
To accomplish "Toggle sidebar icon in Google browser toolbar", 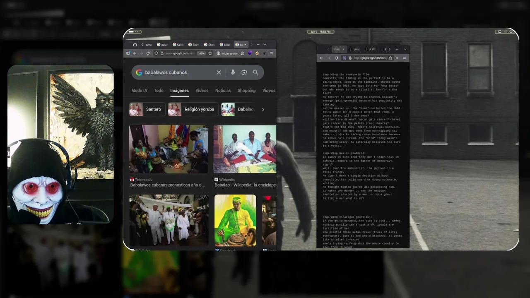I will click(x=128, y=53).
